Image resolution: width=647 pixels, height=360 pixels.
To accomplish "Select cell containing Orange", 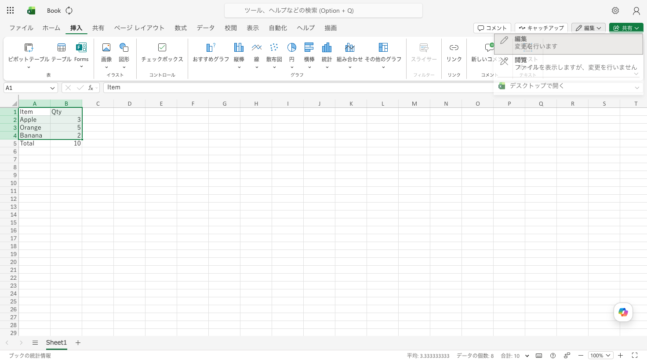I will click(x=35, y=128).
